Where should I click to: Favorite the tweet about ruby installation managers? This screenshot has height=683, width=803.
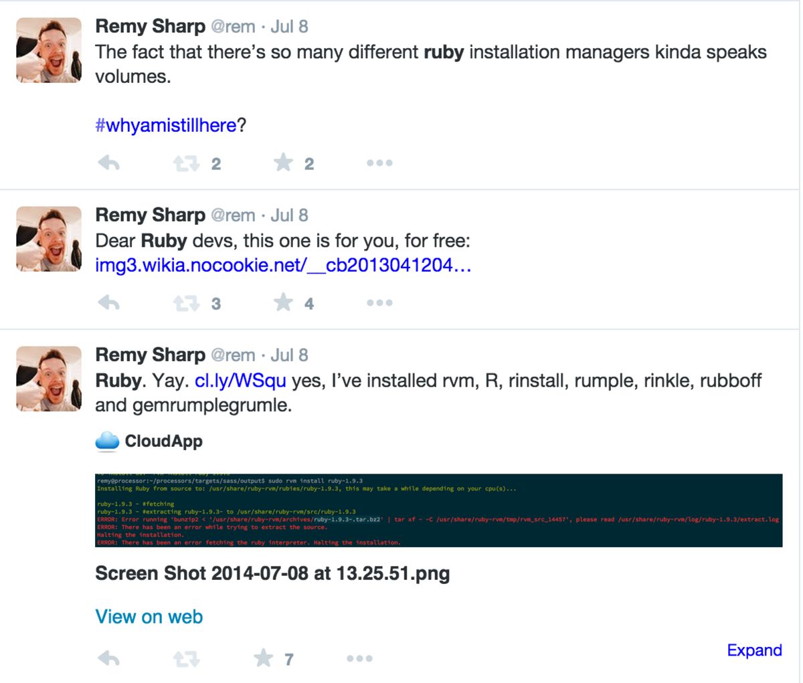pos(284,163)
